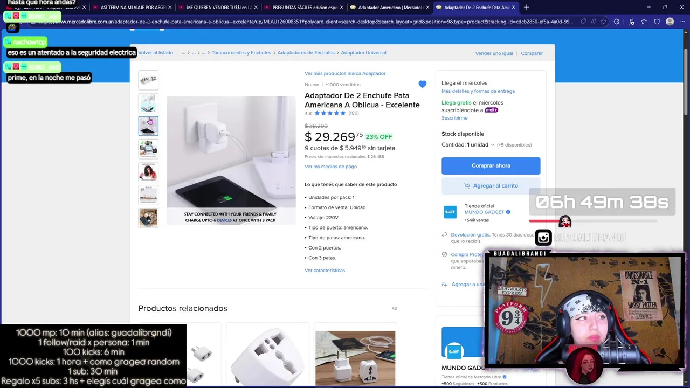Click 'Ver los medios de pago' link
Viewport: 690px width, 388px height.
pos(330,167)
